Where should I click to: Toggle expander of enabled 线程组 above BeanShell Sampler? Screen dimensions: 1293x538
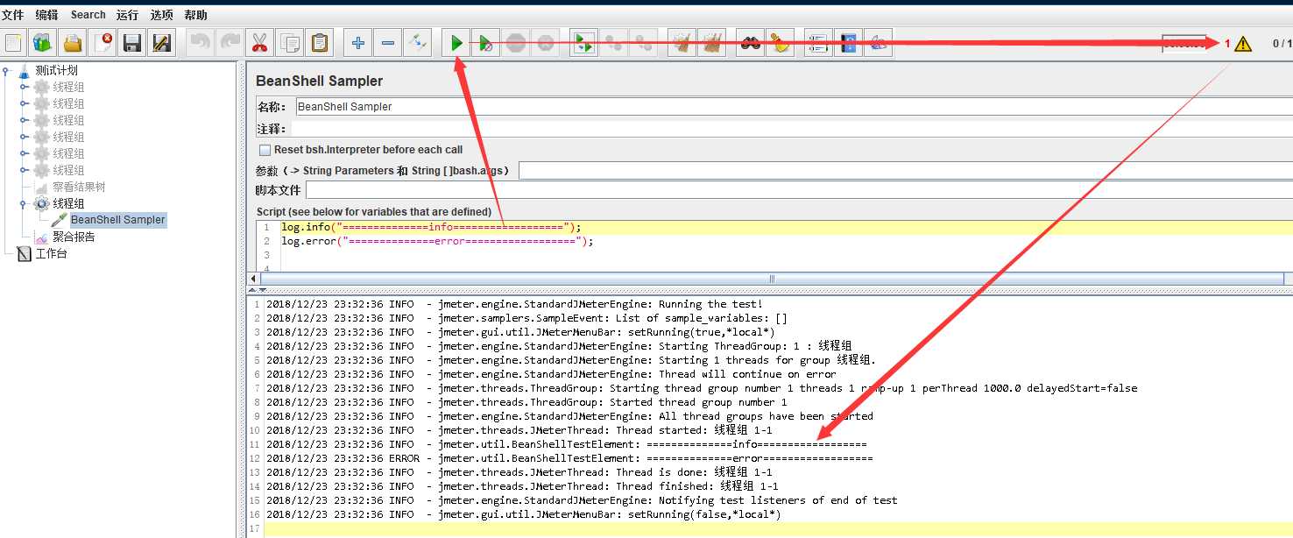25,203
